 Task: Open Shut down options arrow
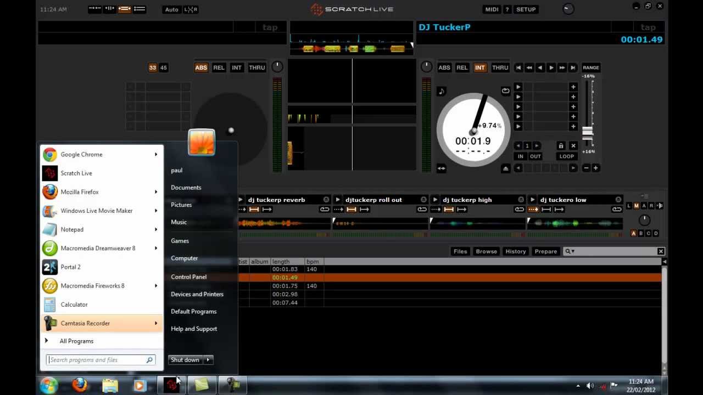[x=208, y=360]
